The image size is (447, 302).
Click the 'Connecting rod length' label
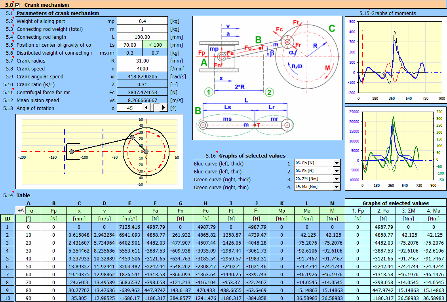tap(41, 37)
